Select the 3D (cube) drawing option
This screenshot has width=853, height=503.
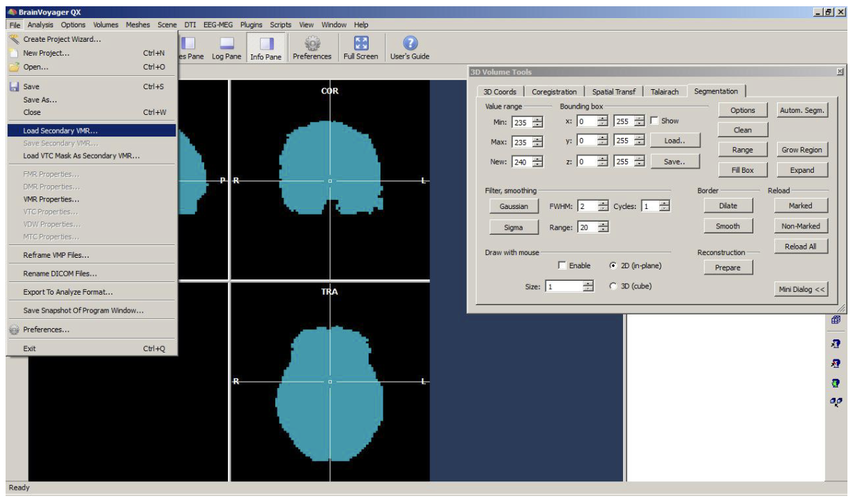[x=613, y=286]
